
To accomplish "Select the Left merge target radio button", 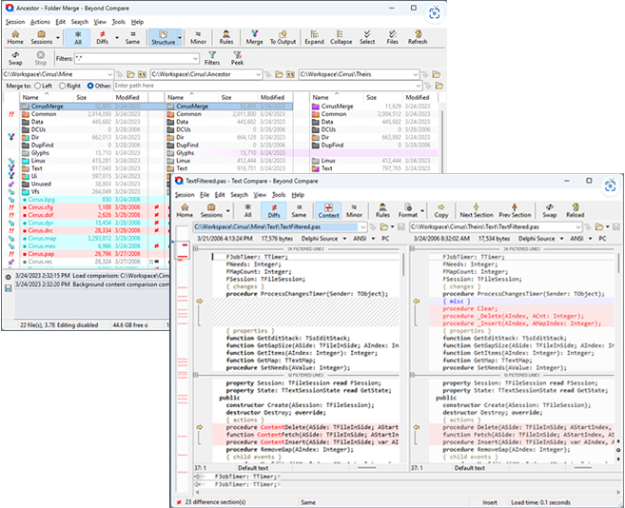I will click(x=37, y=86).
